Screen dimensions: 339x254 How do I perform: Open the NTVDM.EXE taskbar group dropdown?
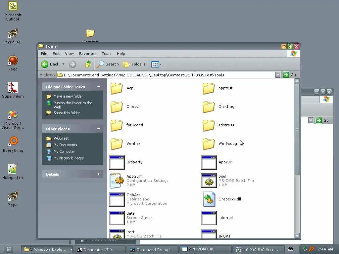(x=230, y=249)
